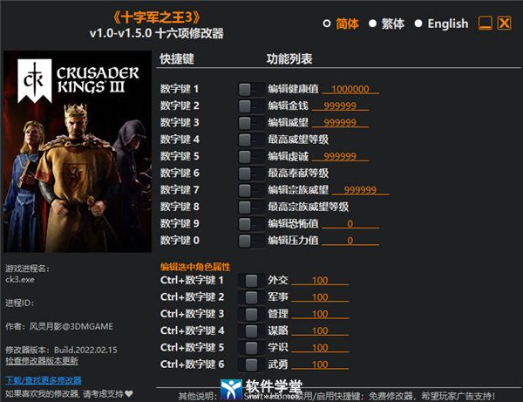This screenshot has width=523, height=402.
Task: Open 检查修改器版本更新 link
Action: click(42, 361)
